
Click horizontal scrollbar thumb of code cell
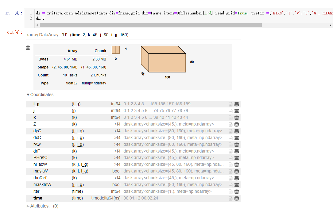[x=151, y=25]
